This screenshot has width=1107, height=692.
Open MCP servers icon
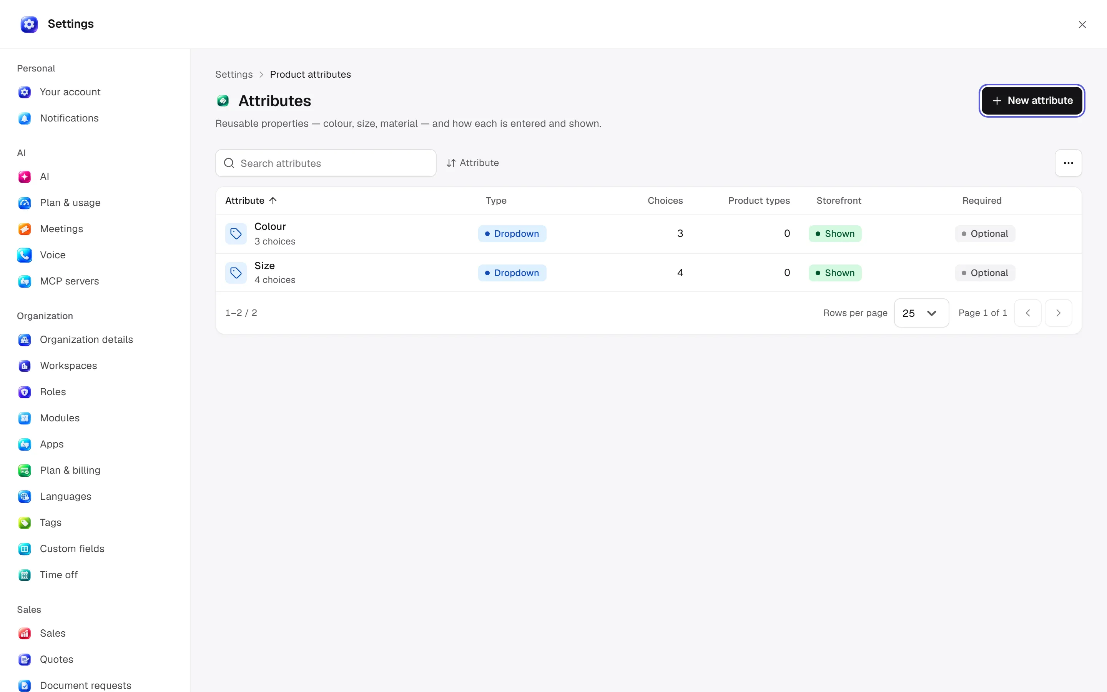(25, 281)
